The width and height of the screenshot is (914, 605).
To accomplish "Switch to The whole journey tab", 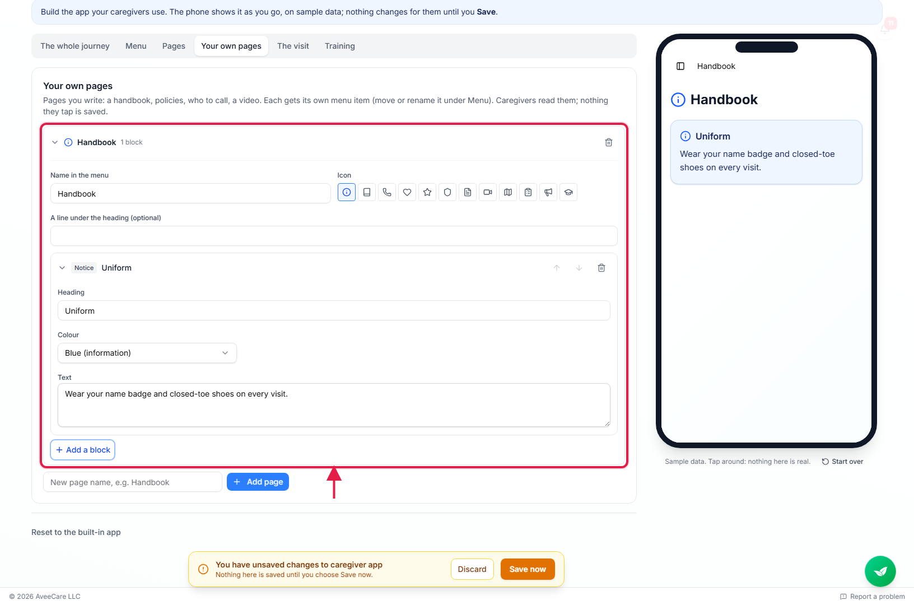I will click(75, 46).
